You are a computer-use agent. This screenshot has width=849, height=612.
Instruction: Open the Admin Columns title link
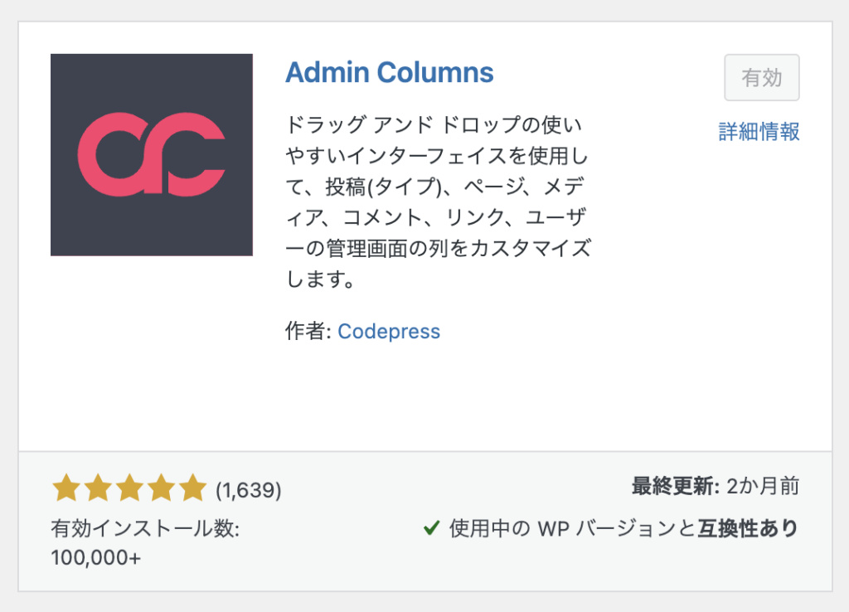[x=389, y=73]
